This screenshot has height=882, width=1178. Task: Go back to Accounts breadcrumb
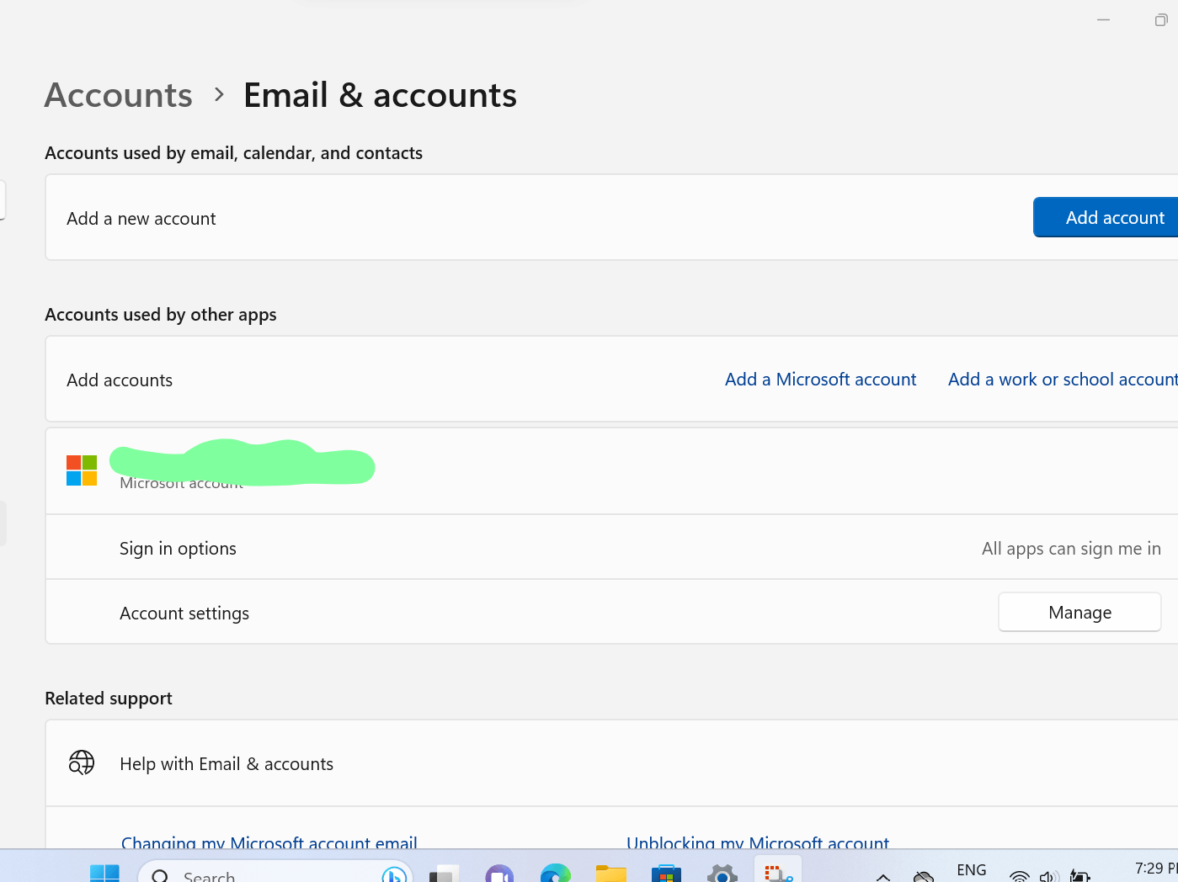point(119,95)
